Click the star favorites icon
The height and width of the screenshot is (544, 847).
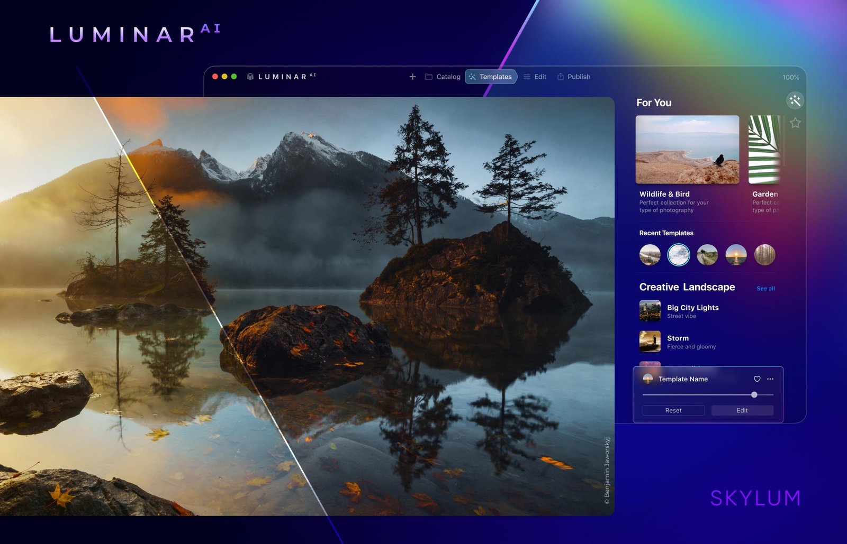tap(795, 123)
